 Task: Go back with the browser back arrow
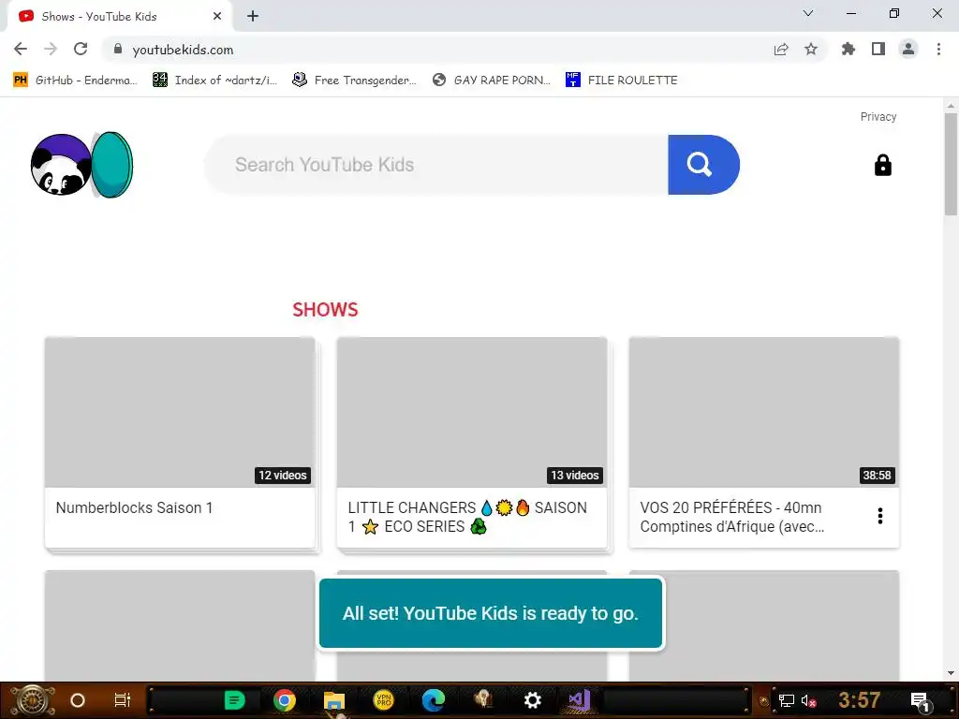(21, 49)
